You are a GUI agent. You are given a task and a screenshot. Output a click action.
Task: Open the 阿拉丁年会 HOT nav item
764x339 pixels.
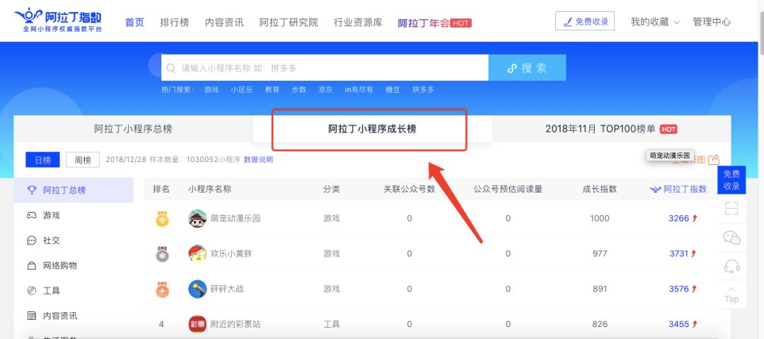click(x=434, y=23)
